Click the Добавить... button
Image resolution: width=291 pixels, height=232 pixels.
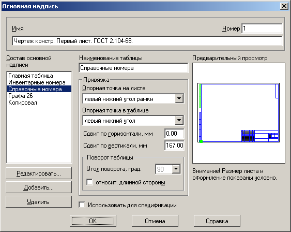click(39, 187)
